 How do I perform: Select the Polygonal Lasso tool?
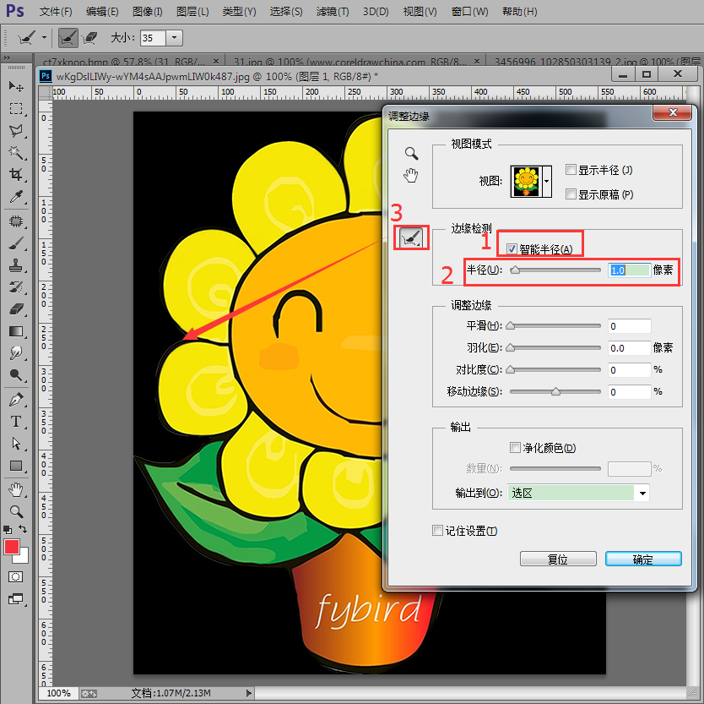pos(16,131)
